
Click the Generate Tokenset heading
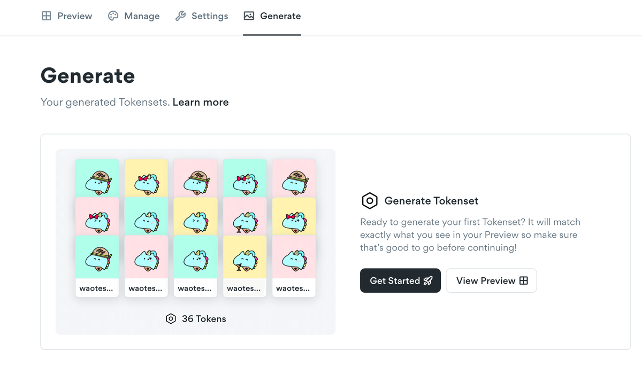(431, 201)
